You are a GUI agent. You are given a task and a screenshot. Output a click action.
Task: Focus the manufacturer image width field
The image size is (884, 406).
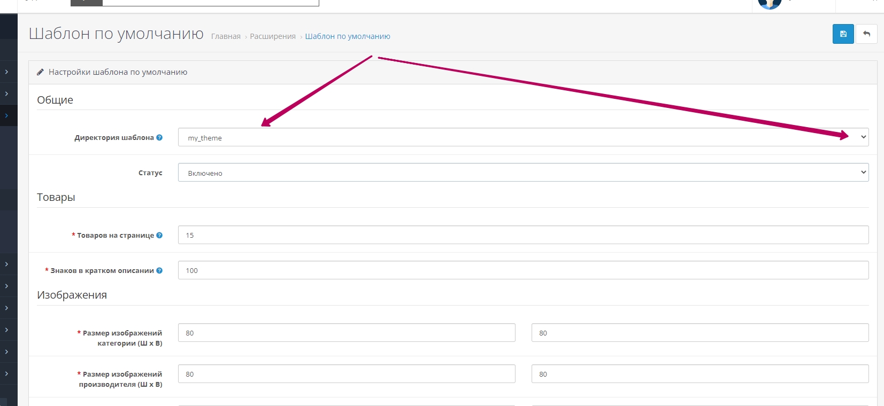pyautogui.click(x=347, y=374)
